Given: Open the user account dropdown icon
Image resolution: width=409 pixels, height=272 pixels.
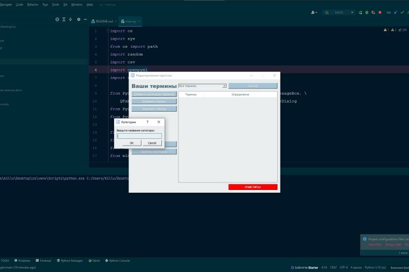Looking at the screenshot, I should coord(314,12).
